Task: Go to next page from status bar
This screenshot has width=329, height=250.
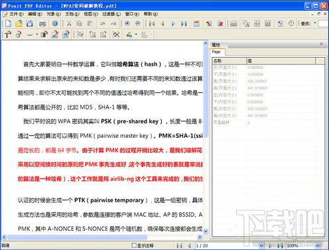Action: (270, 245)
